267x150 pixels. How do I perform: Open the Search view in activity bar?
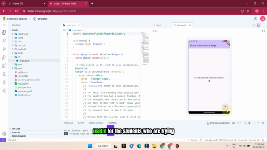(4, 41)
